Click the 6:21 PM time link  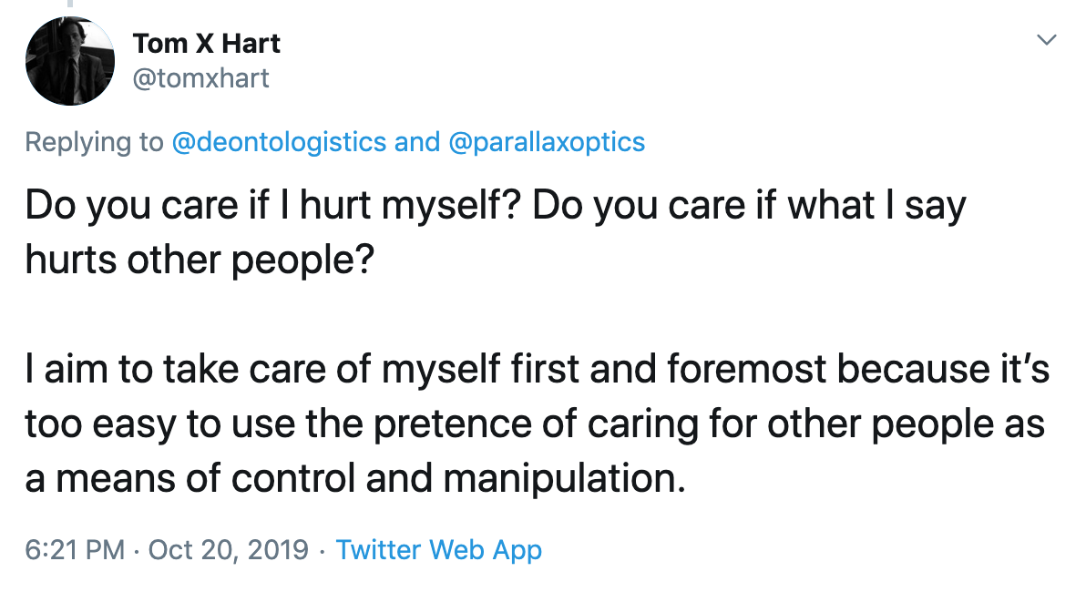(x=71, y=550)
